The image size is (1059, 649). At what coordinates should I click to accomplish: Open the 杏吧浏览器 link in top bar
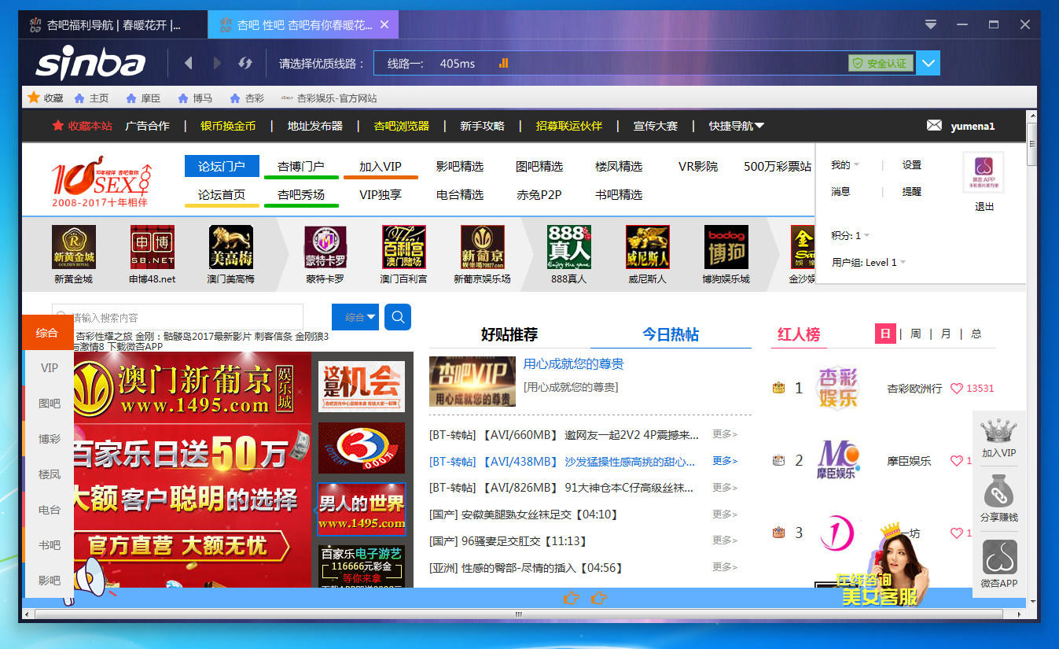click(x=401, y=125)
